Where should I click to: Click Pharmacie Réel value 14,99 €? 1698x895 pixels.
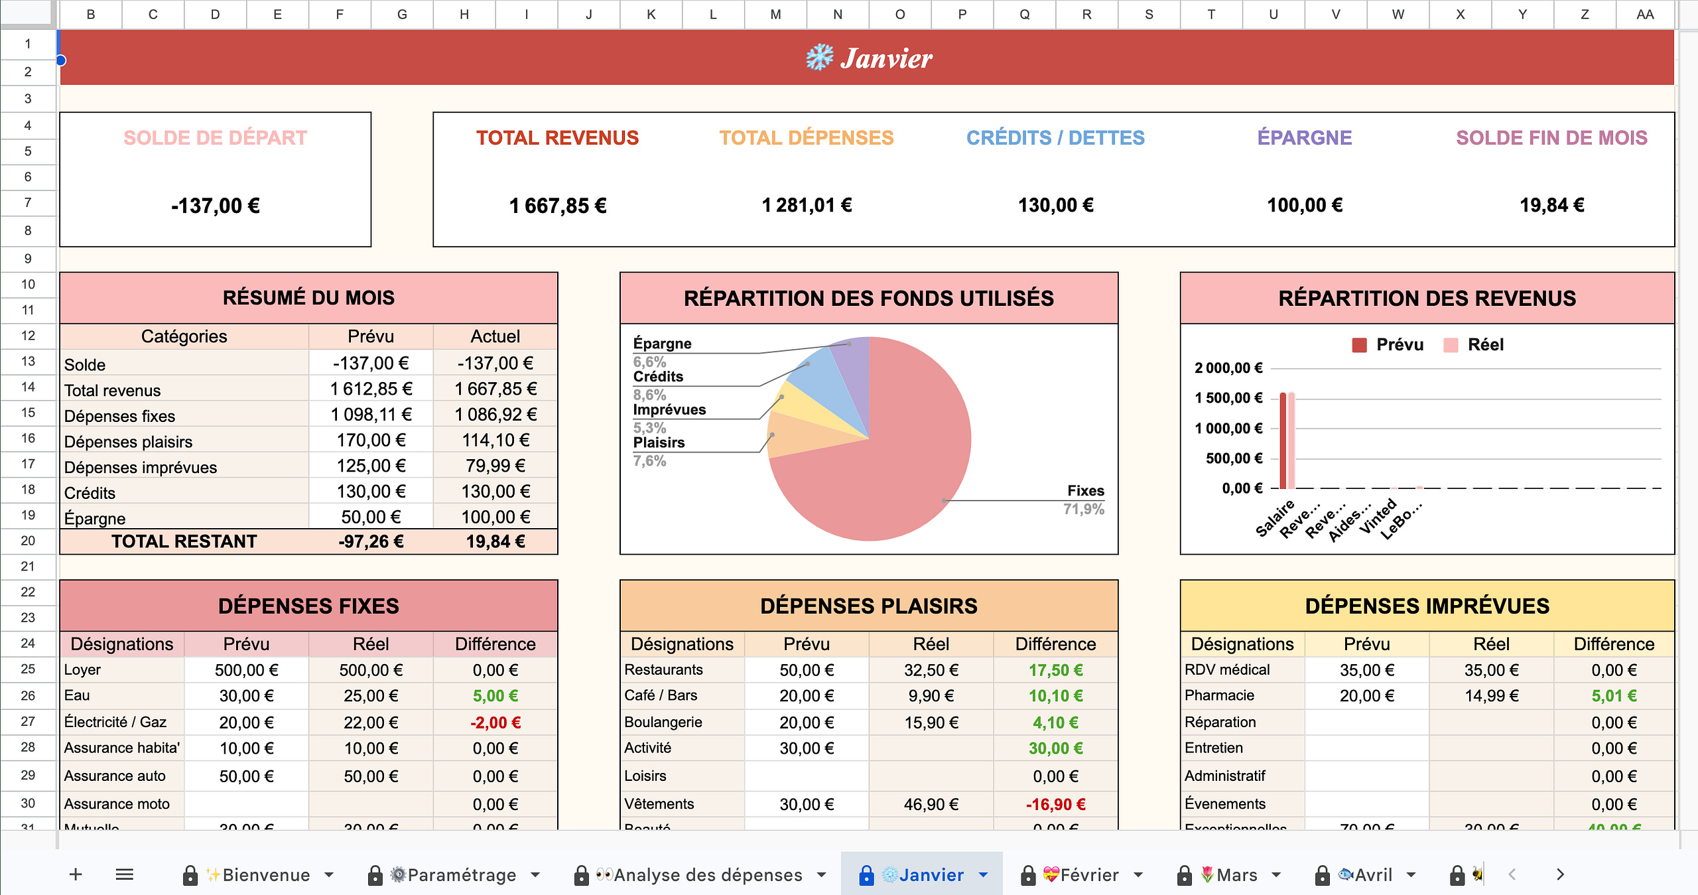click(1491, 695)
